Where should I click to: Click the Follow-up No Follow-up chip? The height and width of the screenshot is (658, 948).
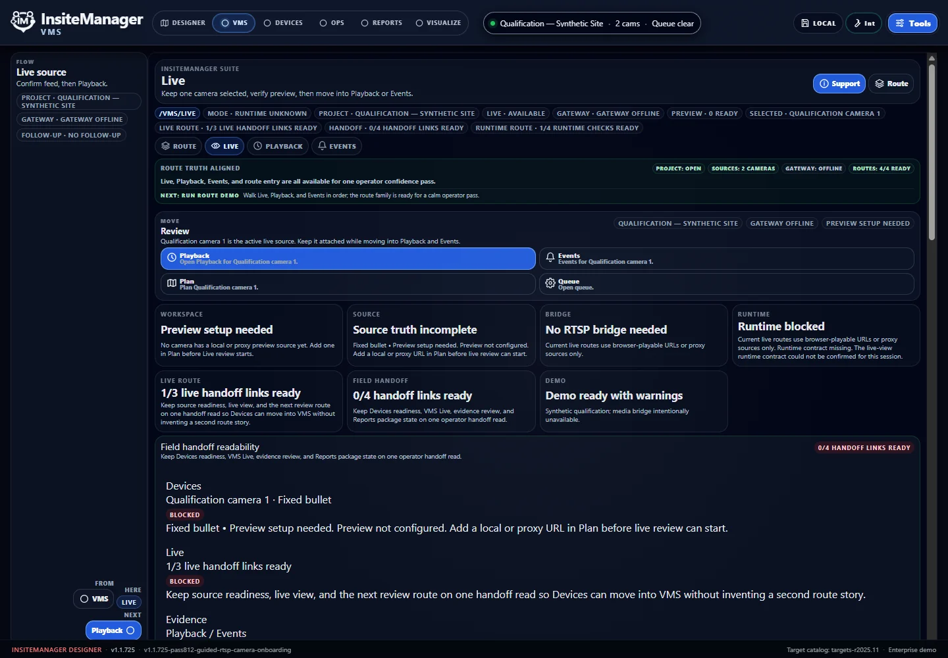click(x=71, y=135)
